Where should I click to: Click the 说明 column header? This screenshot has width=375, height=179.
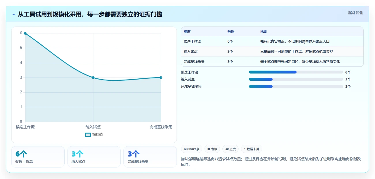click(x=264, y=32)
